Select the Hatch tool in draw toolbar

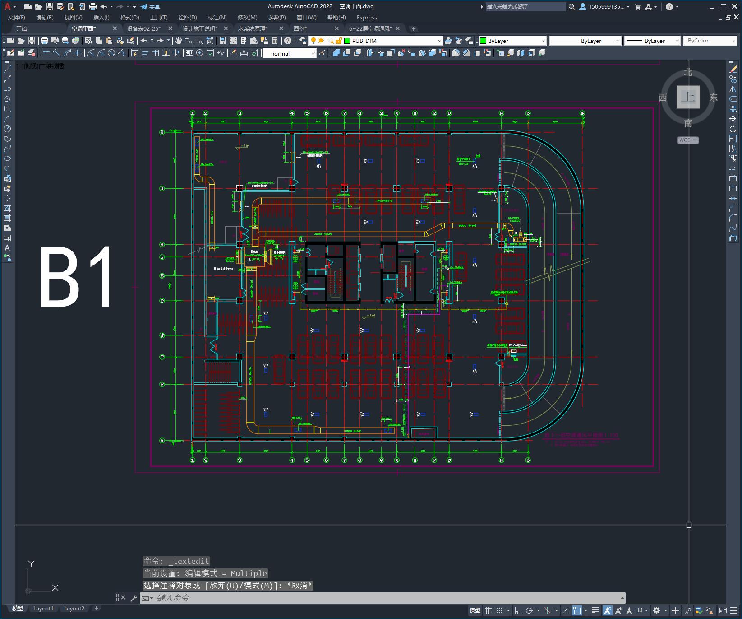click(x=7, y=208)
